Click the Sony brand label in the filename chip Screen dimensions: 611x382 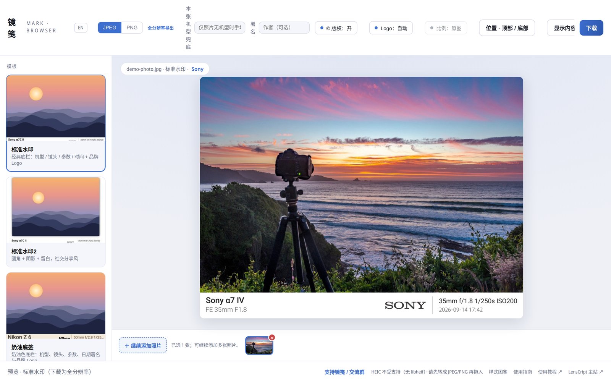pyautogui.click(x=197, y=69)
